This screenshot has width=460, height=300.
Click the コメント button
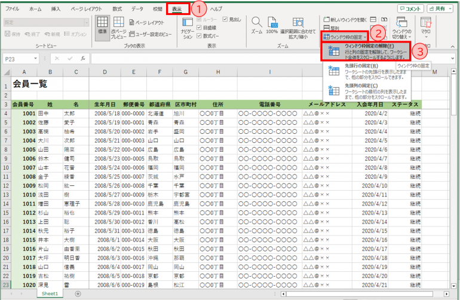[x=411, y=9]
